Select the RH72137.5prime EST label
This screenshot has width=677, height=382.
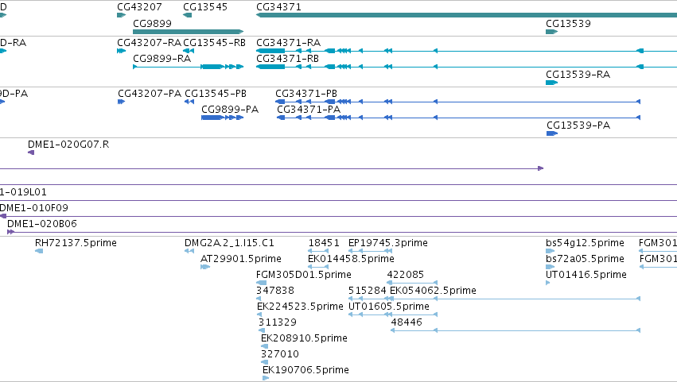76,243
